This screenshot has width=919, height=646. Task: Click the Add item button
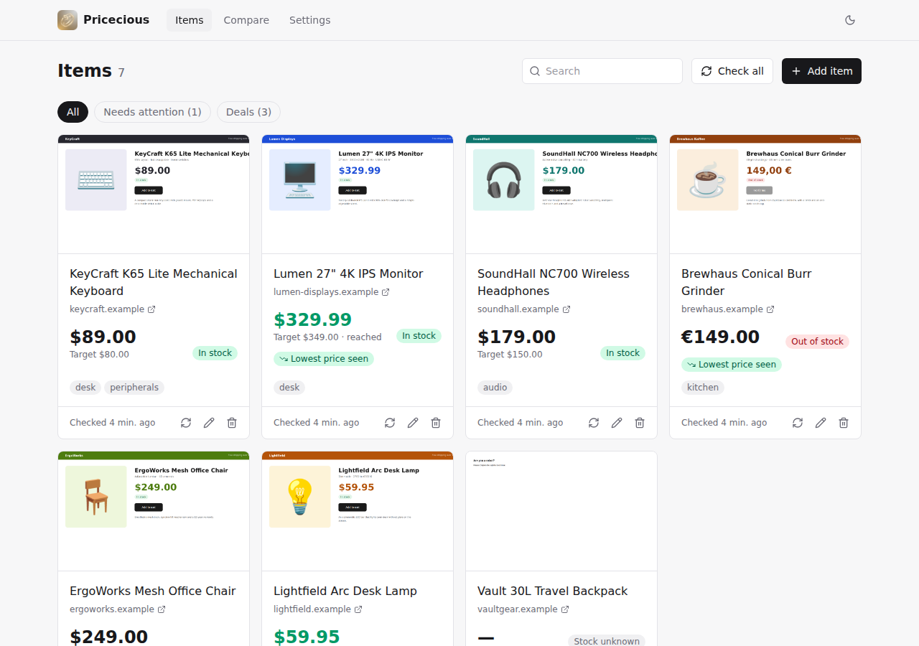click(x=821, y=71)
